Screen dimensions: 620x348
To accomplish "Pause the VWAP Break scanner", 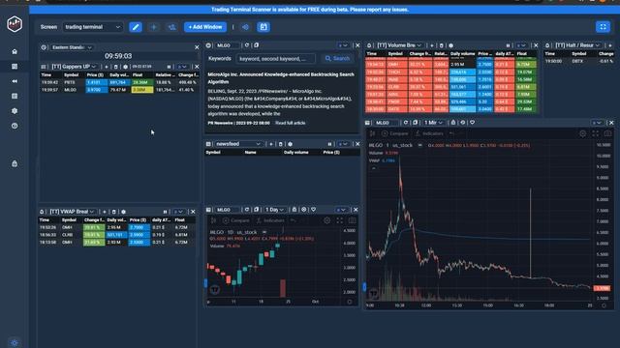I will point(165,212).
